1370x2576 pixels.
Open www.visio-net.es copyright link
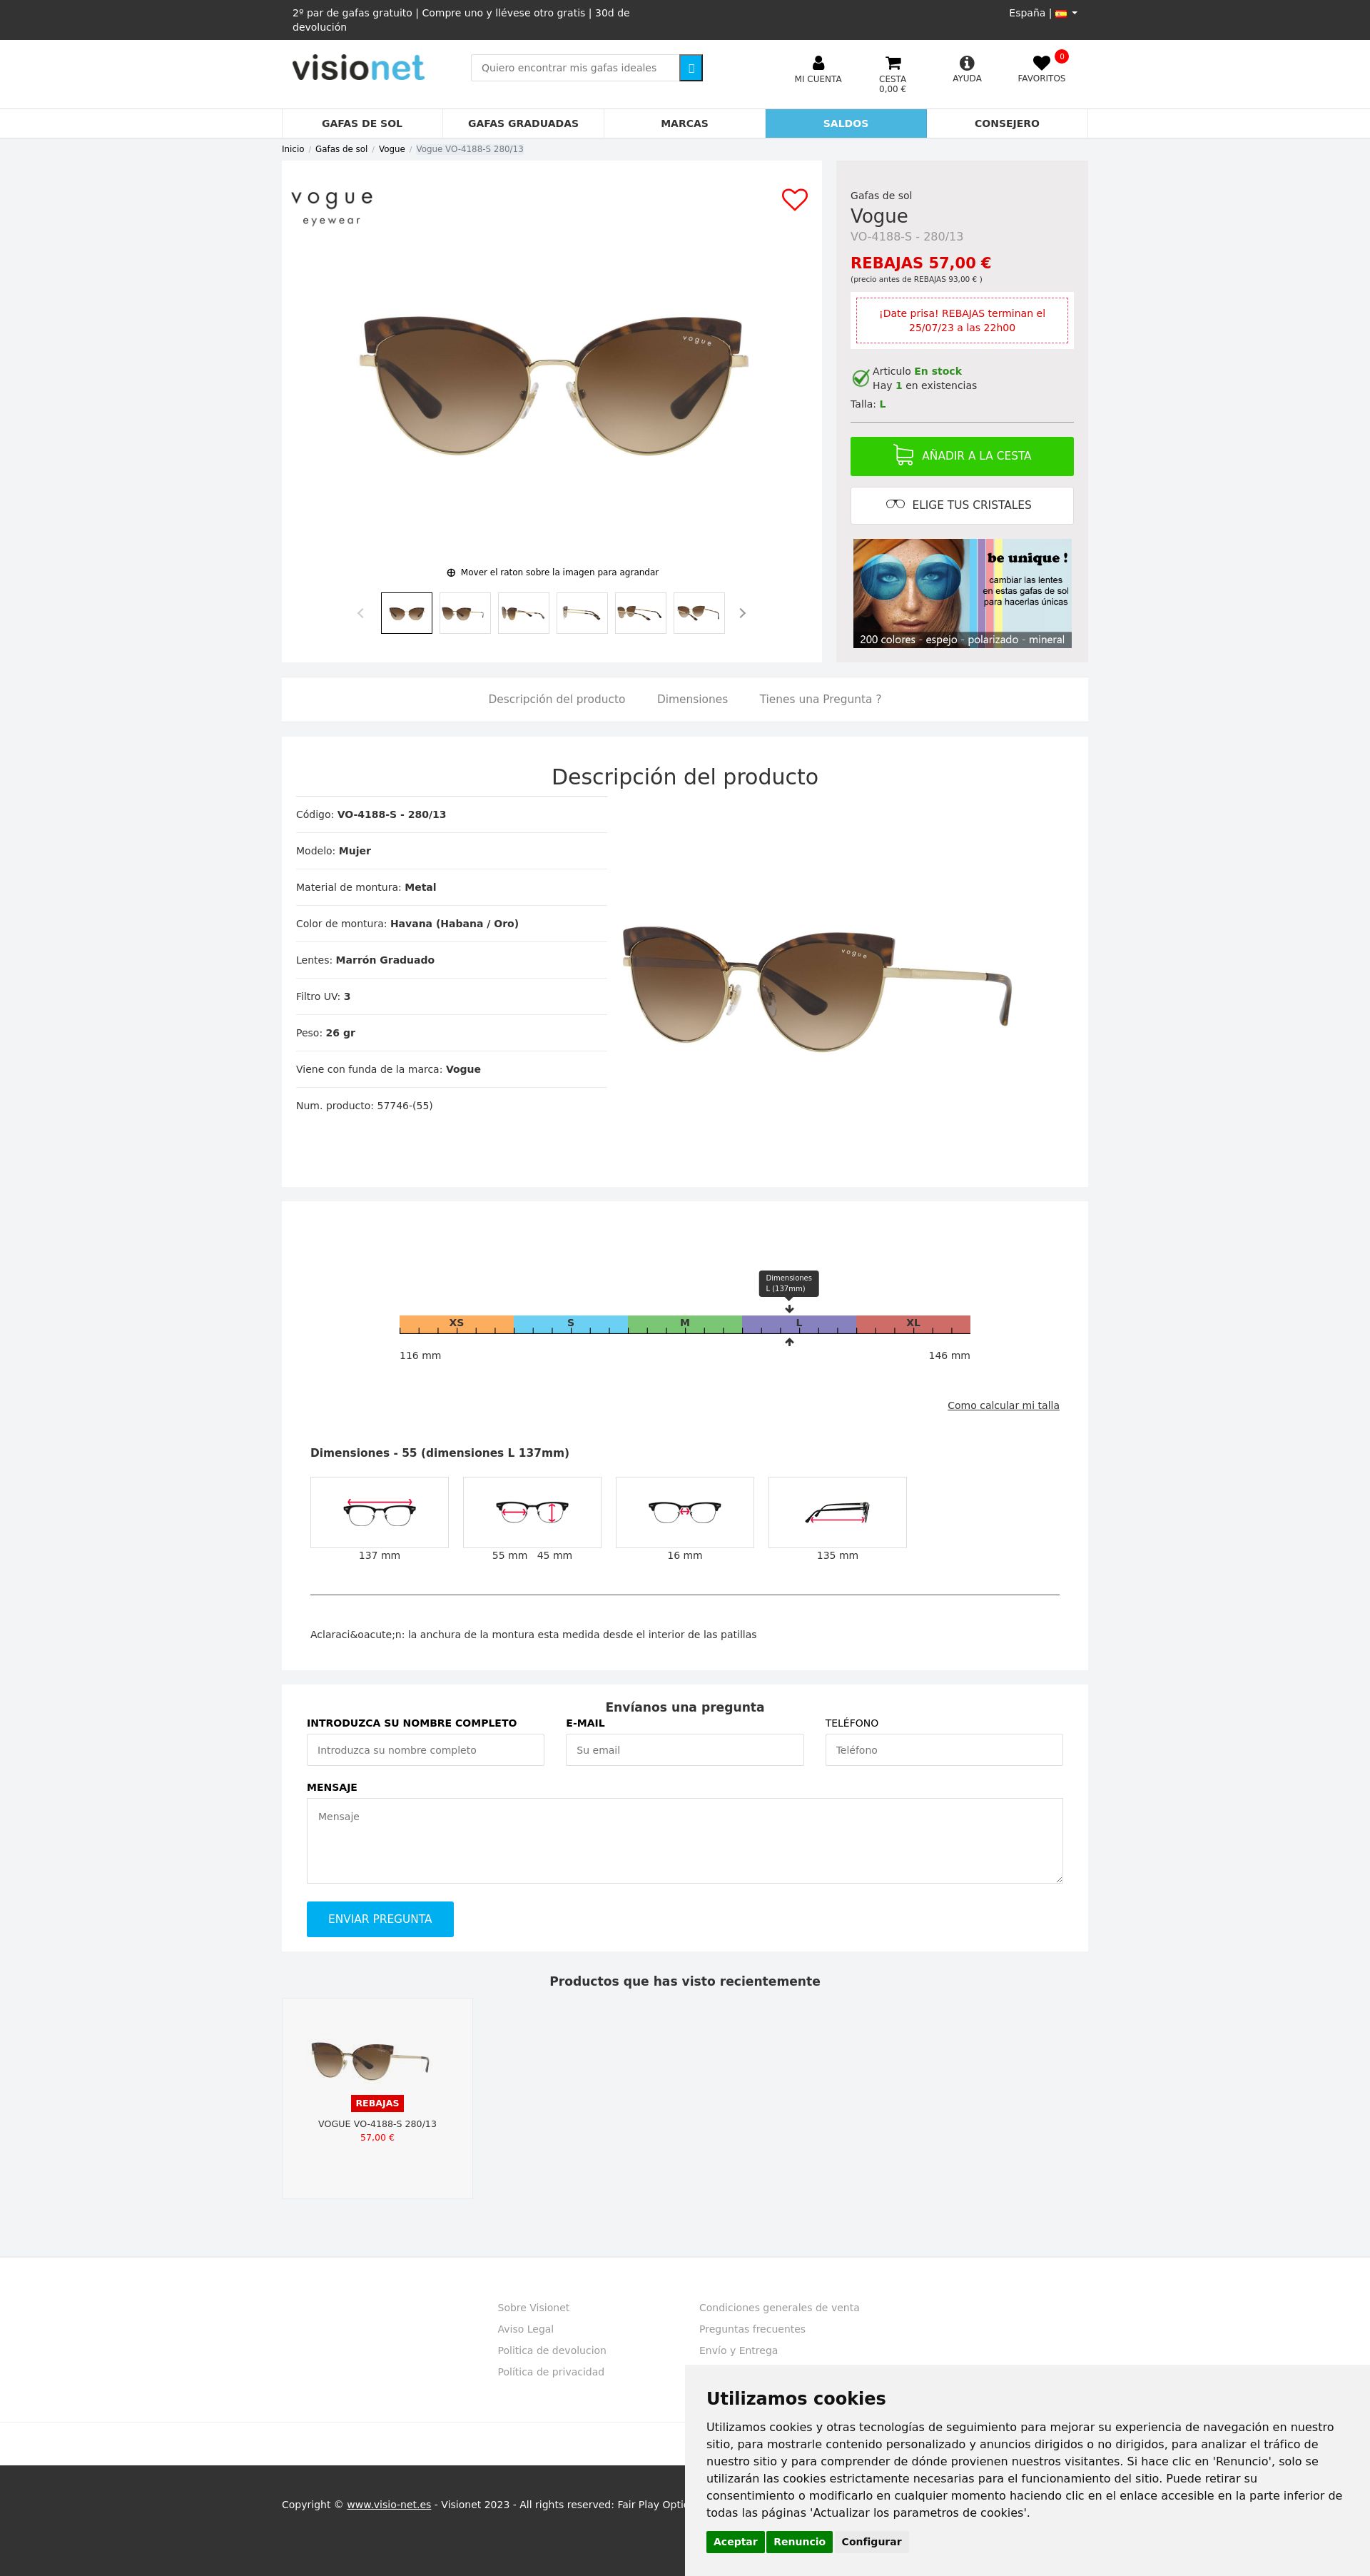coord(389,2504)
